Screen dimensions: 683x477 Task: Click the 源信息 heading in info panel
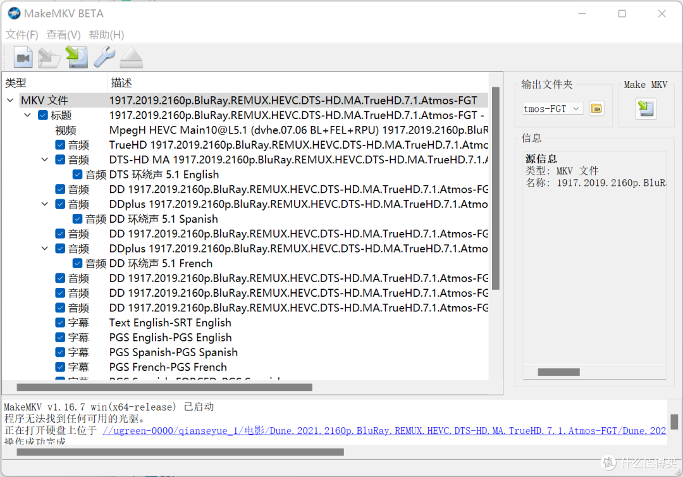(541, 159)
